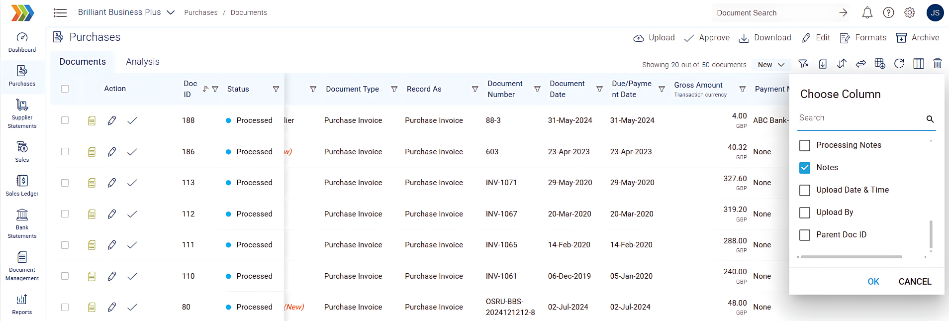Clear filters using the filter-x icon
Viewport: 949px width, 321px height.
(x=803, y=64)
